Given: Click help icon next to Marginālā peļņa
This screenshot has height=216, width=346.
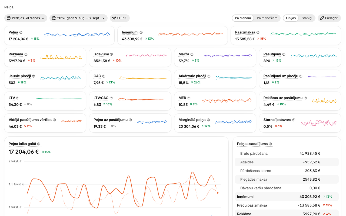Looking at the screenshot, I should pos(208,120).
